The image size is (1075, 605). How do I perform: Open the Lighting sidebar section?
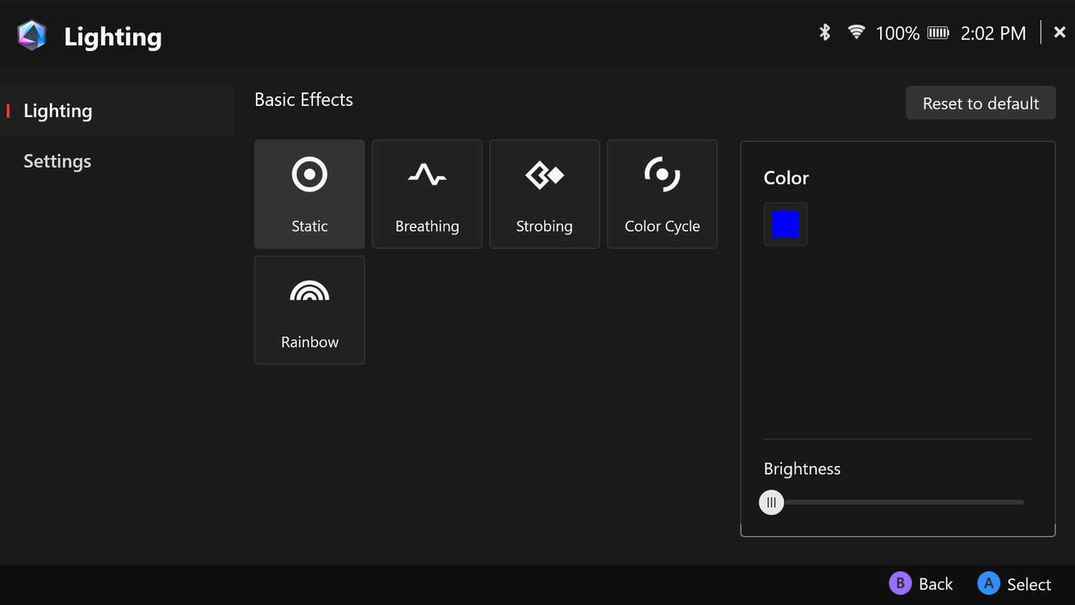pos(57,110)
